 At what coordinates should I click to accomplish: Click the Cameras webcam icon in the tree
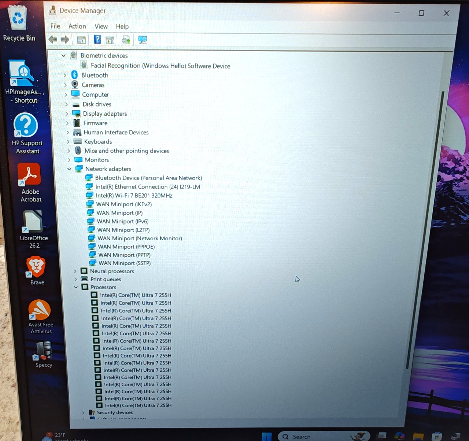pyautogui.click(x=75, y=85)
